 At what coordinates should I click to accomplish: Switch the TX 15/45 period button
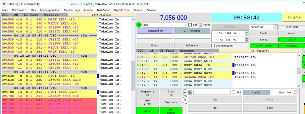pos(293,18)
